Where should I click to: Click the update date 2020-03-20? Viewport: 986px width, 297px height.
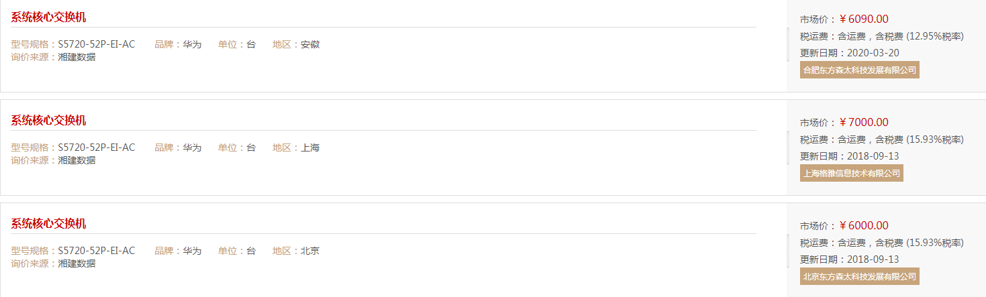(x=873, y=53)
